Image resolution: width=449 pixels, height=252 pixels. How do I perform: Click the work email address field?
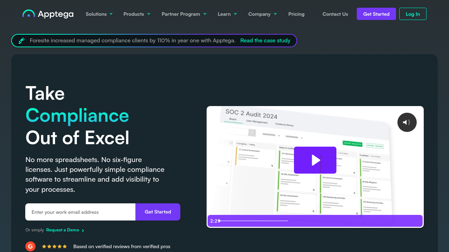click(80, 212)
